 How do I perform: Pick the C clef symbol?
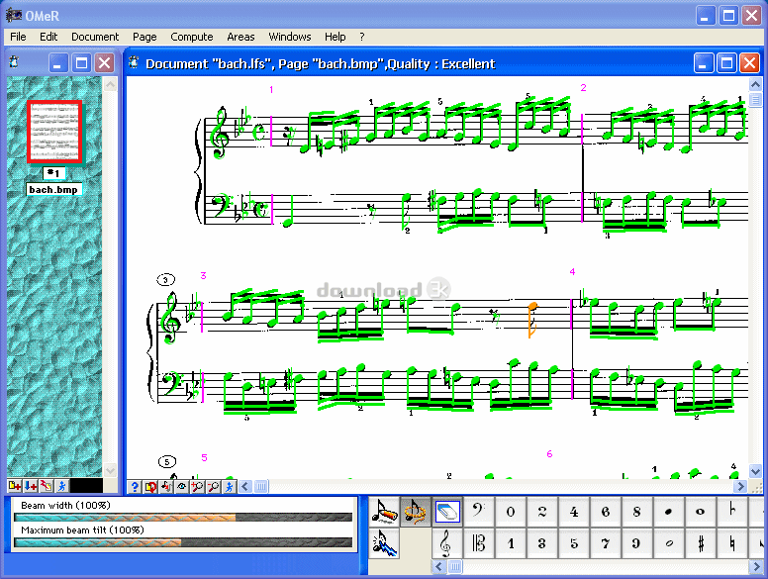tap(479, 543)
